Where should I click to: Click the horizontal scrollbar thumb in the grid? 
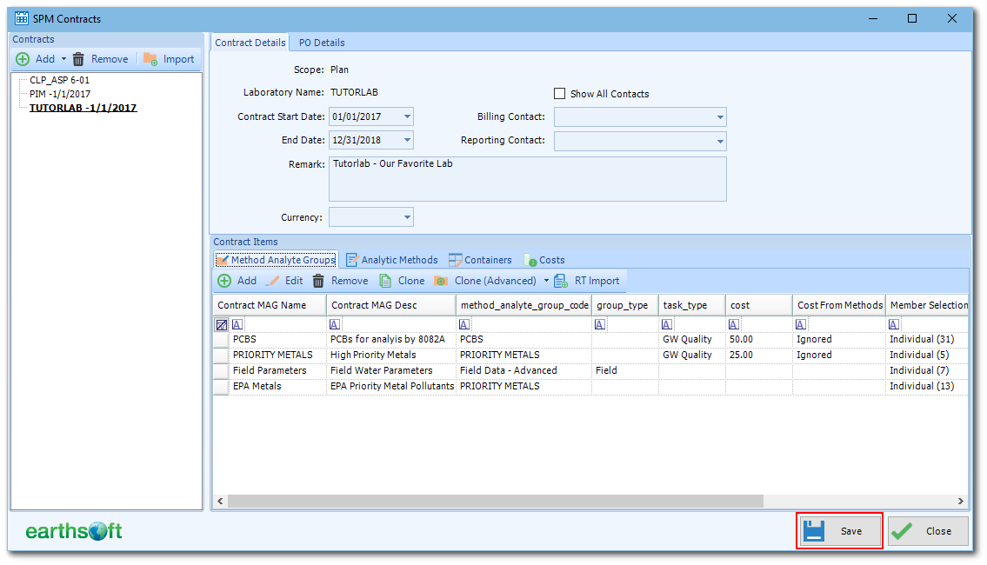pos(496,501)
